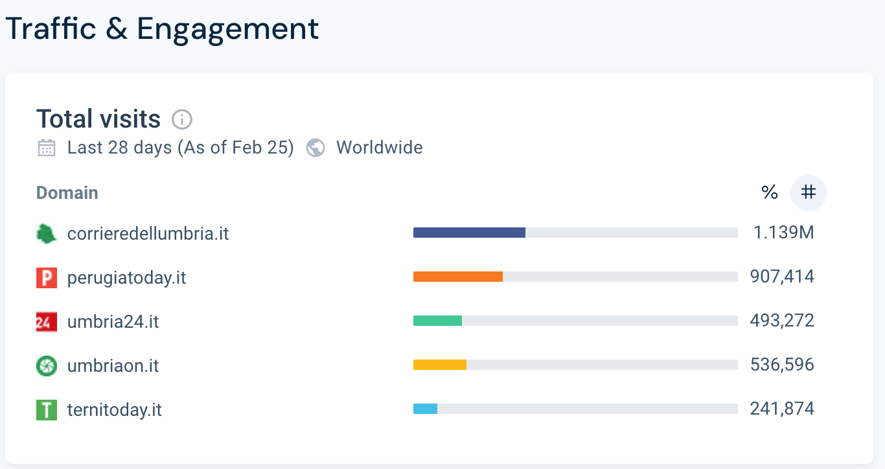The height and width of the screenshot is (469, 885).
Task: Click the orange perugiatoday.it bar
Action: pos(458,277)
